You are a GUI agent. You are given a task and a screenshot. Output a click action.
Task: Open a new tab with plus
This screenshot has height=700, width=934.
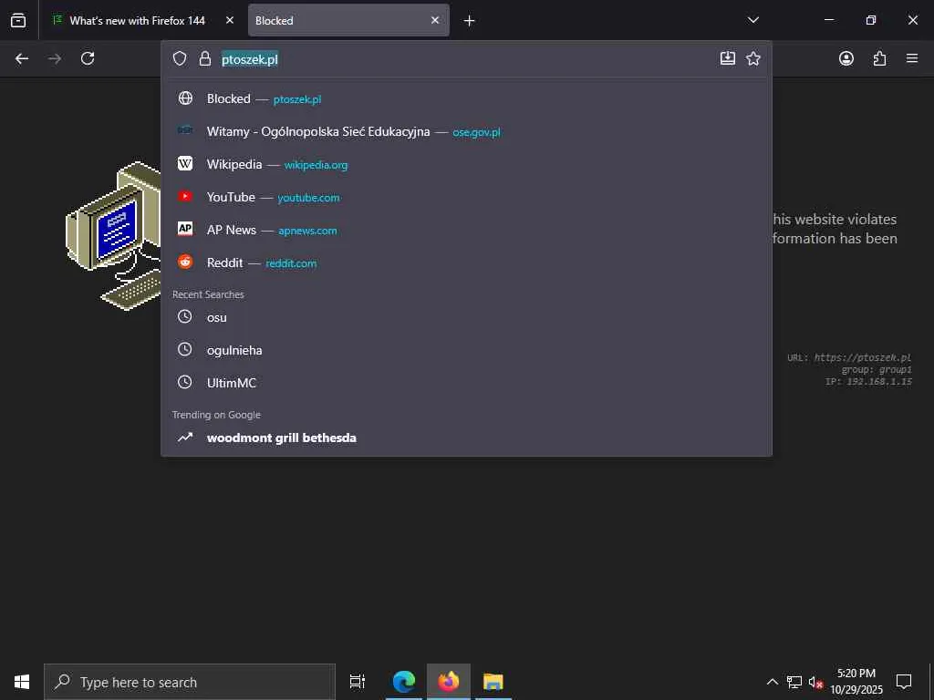coord(470,21)
